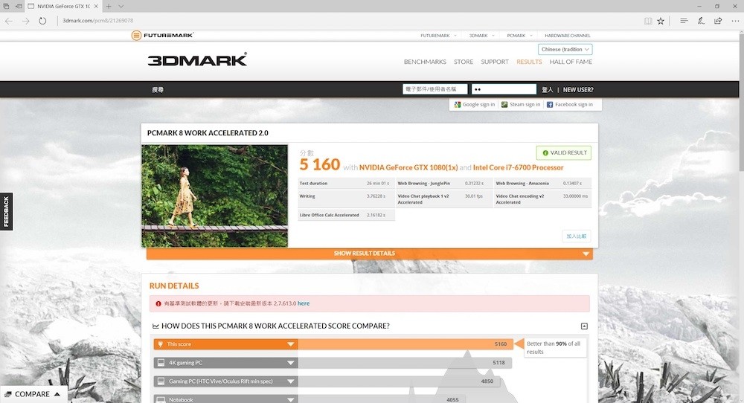Click the Futuremark logo
The width and height of the screenshot is (744, 403).
click(162, 35)
